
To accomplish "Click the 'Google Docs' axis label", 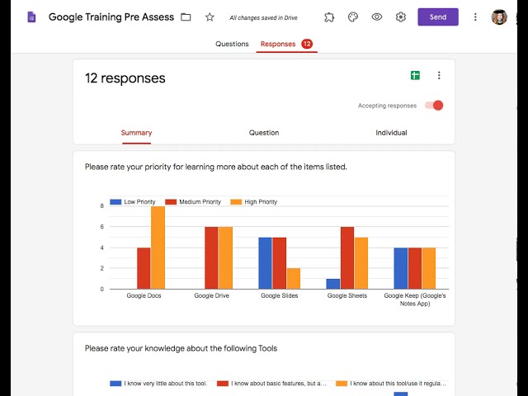I will (x=144, y=295).
